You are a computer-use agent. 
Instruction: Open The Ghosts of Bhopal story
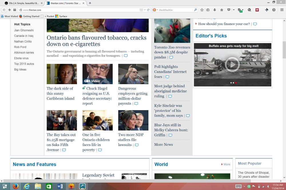click(x=253, y=175)
